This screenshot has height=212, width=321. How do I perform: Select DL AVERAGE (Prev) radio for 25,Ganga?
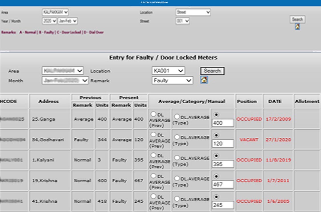153,114
